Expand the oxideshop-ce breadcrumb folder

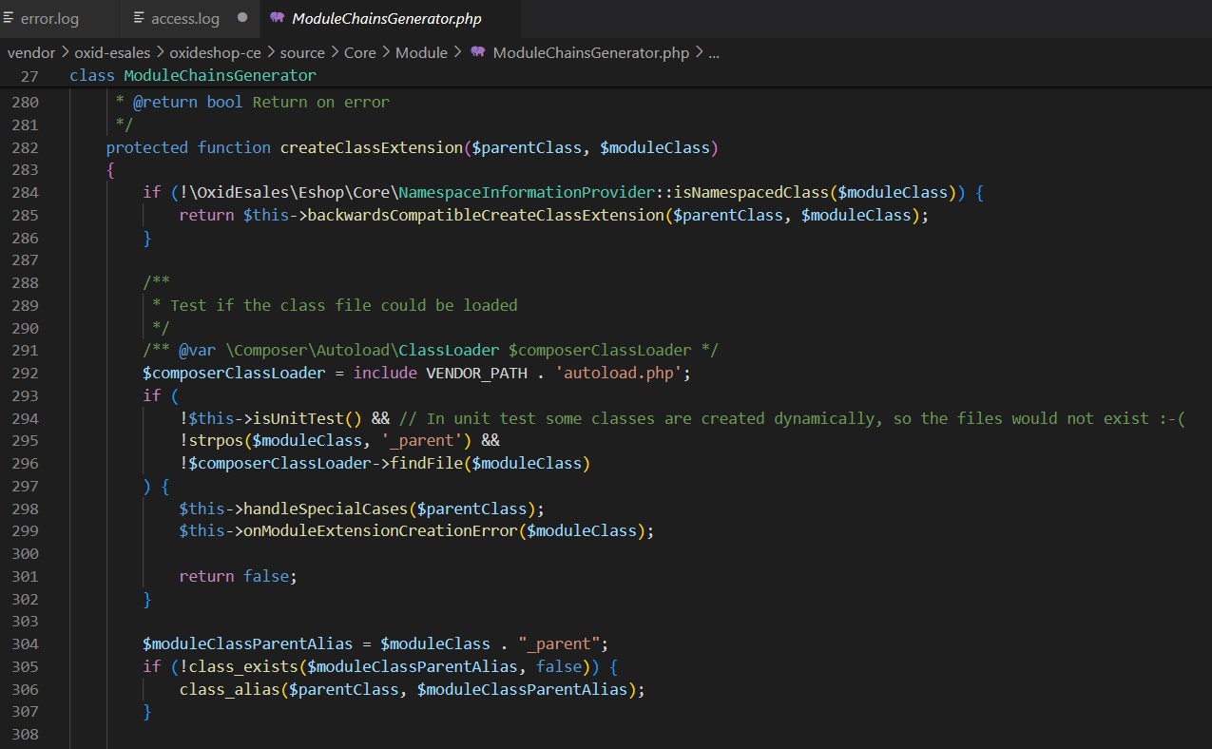pyautogui.click(x=215, y=52)
